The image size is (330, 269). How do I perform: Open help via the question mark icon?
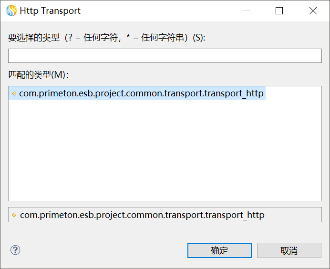[x=15, y=250]
